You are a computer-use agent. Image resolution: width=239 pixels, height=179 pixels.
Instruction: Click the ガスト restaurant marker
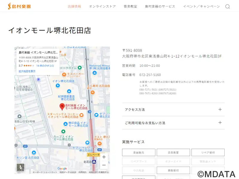[x=99, y=143]
